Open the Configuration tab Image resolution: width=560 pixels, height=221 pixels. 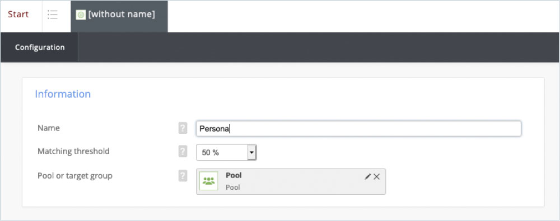point(40,47)
